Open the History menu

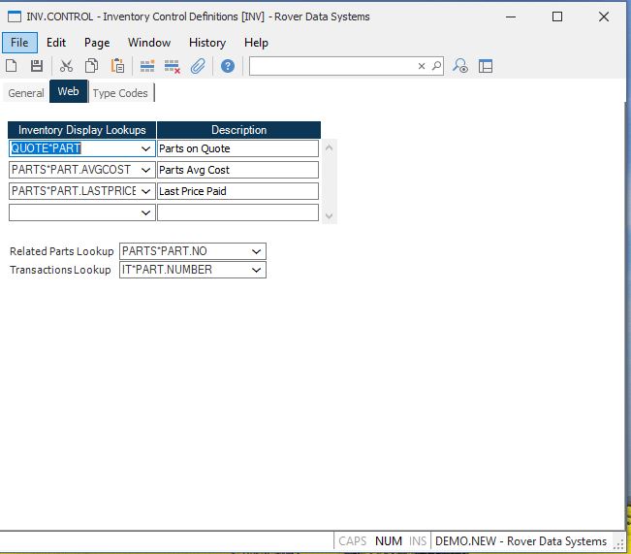coord(206,43)
